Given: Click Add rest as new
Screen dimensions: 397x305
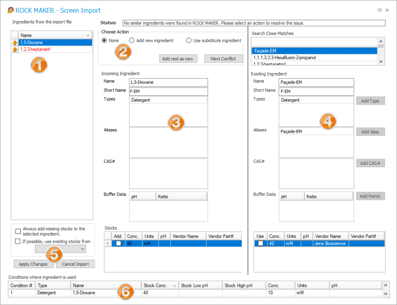Looking at the screenshot, I should tap(178, 58).
